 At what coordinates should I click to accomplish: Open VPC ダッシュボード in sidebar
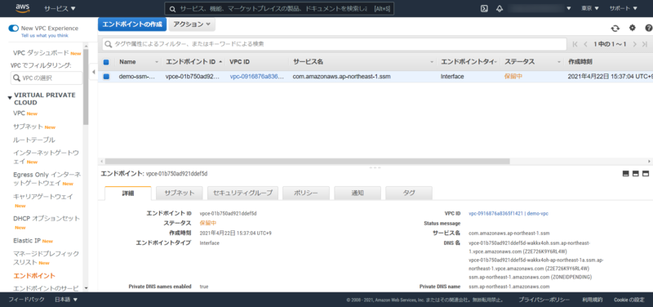click(x=42, y=53)
